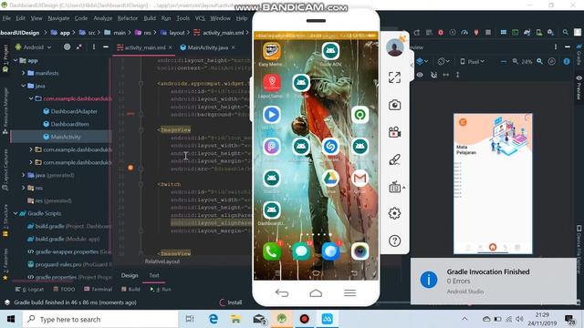This screenshot has height=328, width=584.
Task: Open the Refactor menu
Action: coord(128,18)
